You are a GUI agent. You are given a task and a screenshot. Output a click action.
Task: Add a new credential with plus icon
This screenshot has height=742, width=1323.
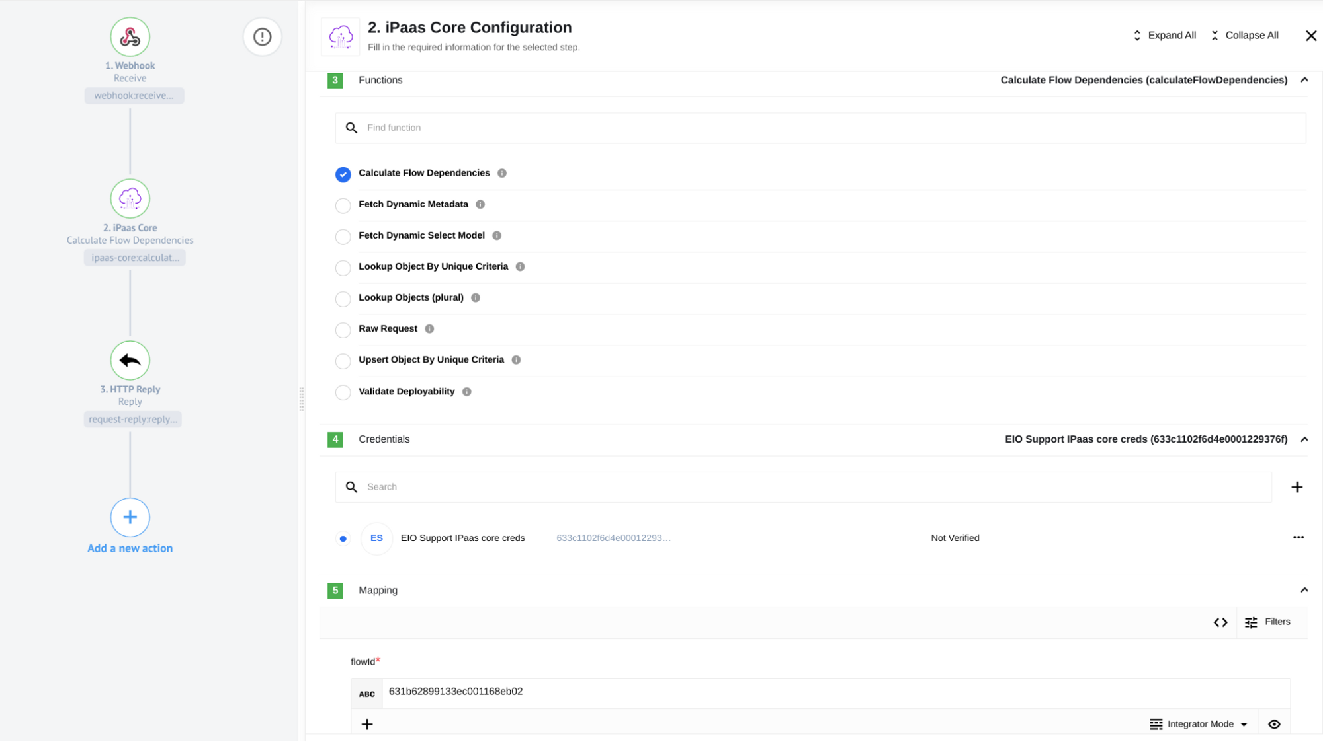point(1297,487)
